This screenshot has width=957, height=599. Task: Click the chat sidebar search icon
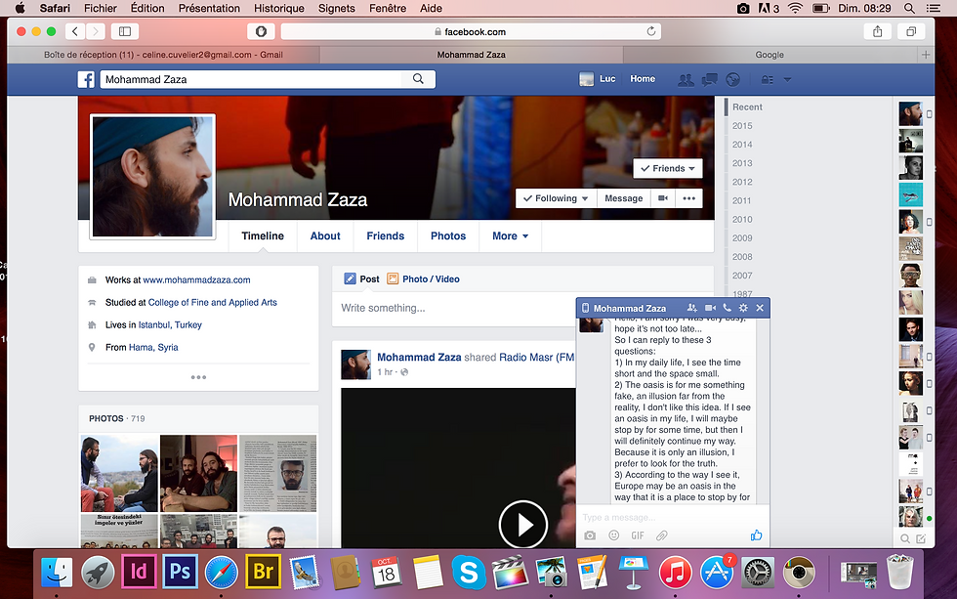(905, 538)
